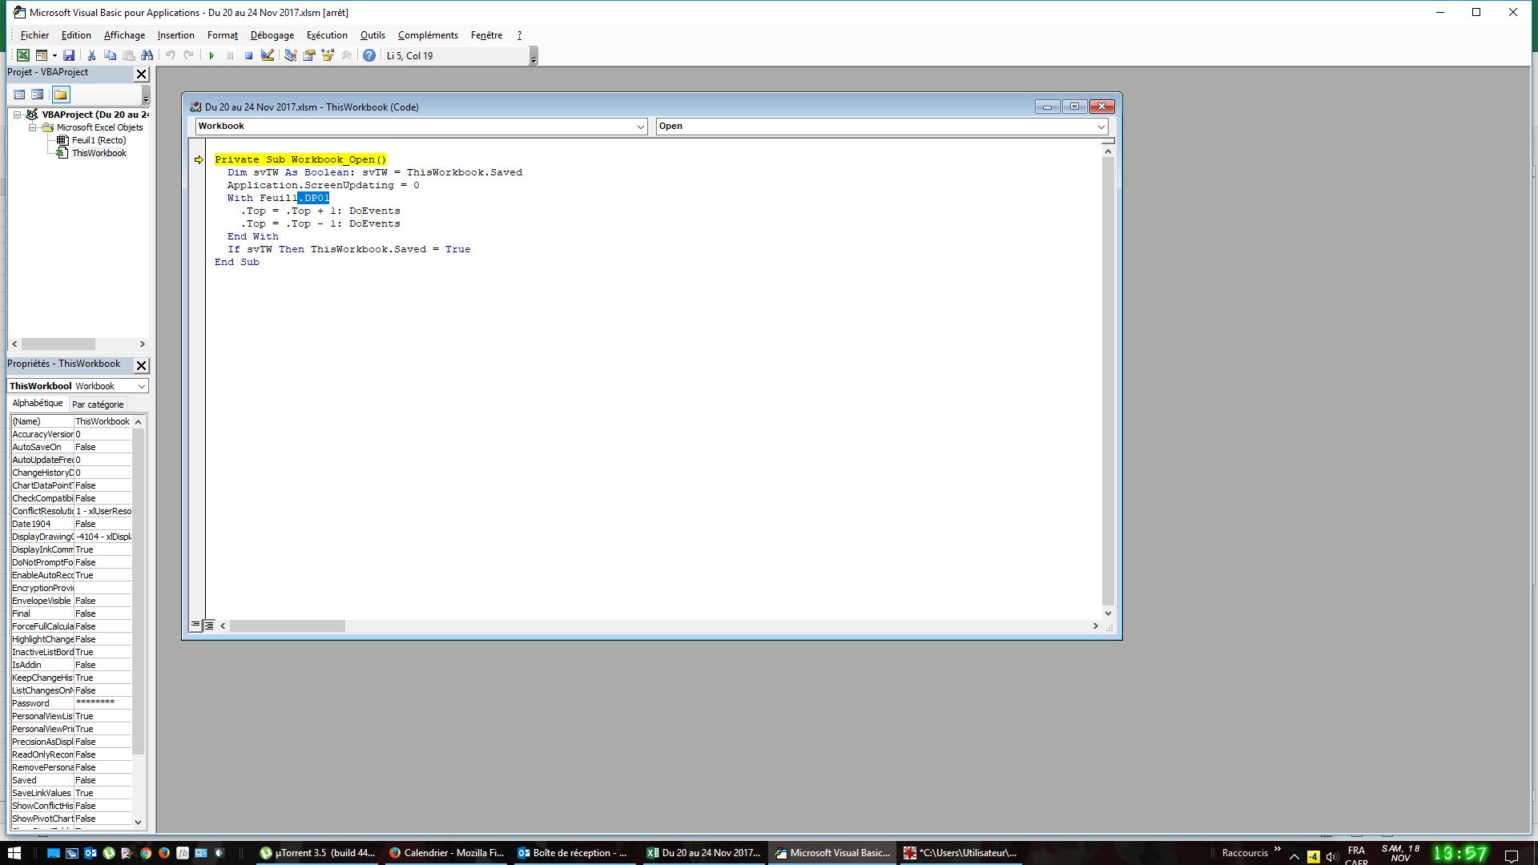Click the Pause (break) icon
Image resolution: width=1538 pixels, height=865 pixels.
click(230, 55)
